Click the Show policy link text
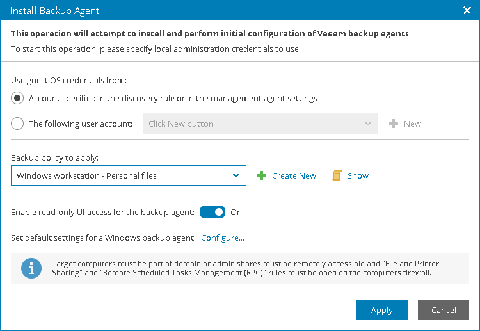Screen dimensions: 480x331 click(x=358, y=175)
